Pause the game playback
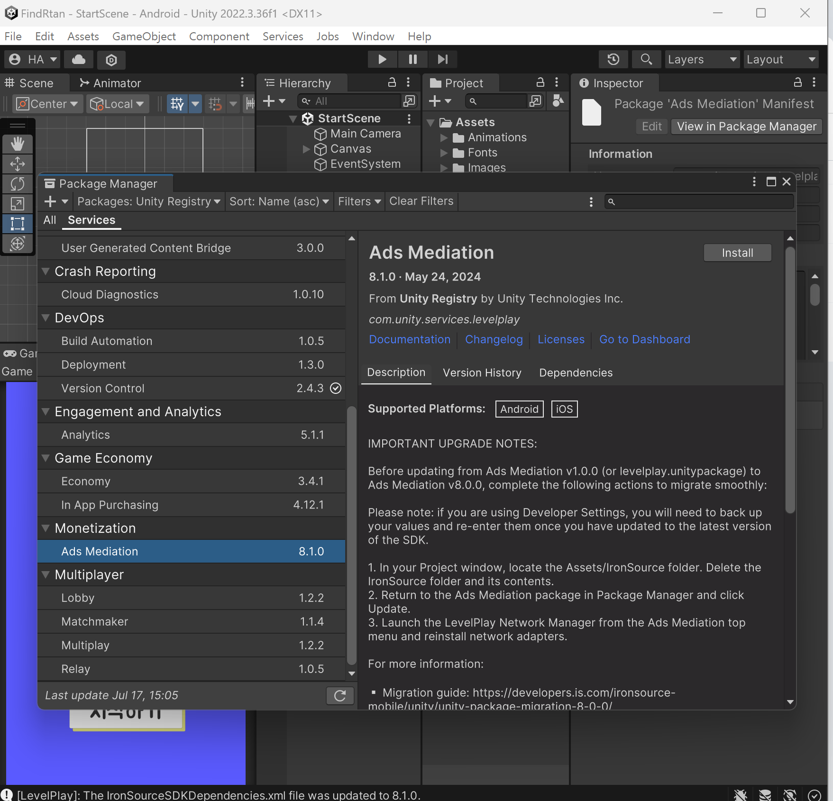This screenshot has width=833, height=801. (412, 60)
